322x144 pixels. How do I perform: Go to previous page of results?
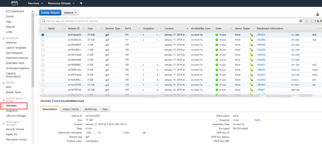(x=311, y=21)
